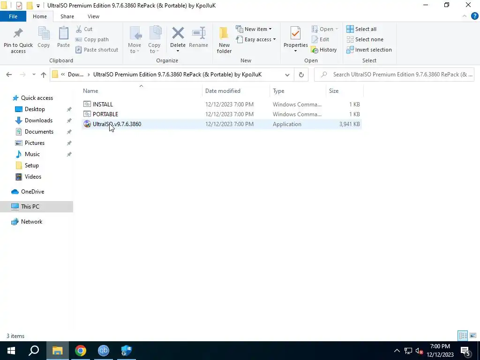This screenshot has height=360, width=480.
Task: Open Pictures in navigation pane
Action: 34,143
